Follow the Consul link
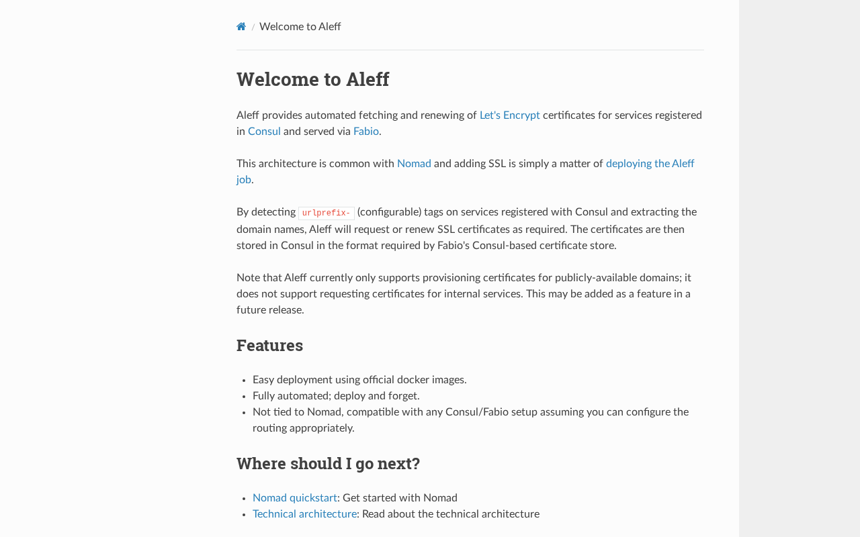 point(264,132)
